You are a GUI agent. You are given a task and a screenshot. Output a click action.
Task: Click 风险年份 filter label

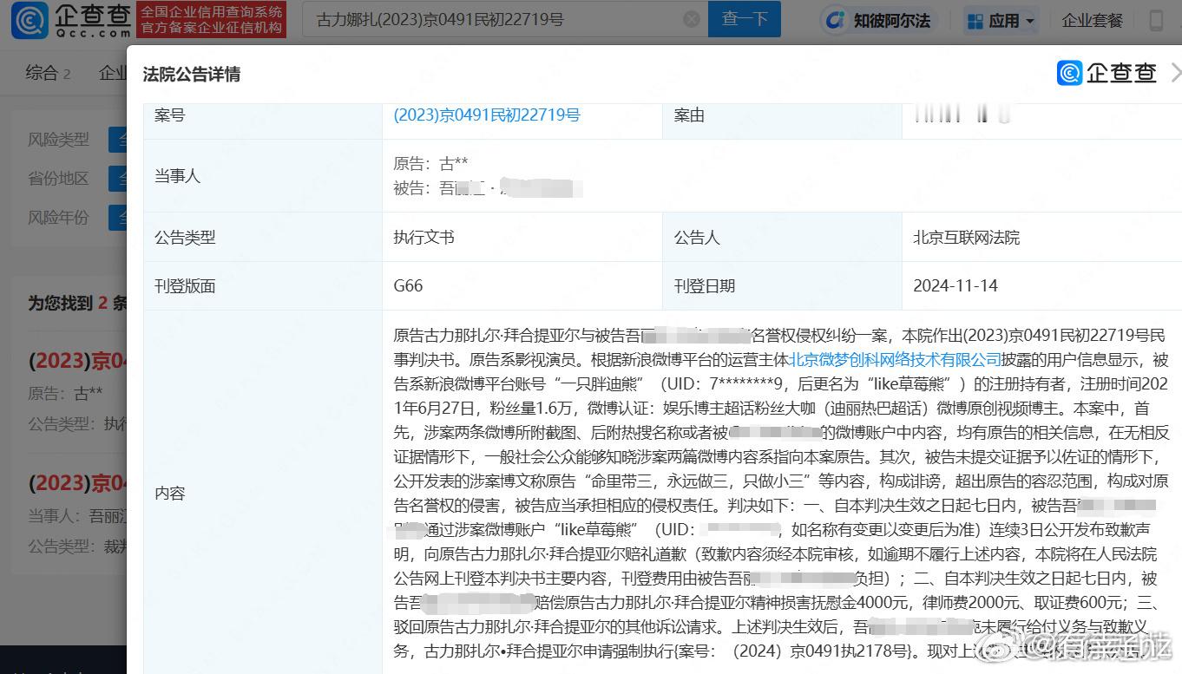click(58, 218)
